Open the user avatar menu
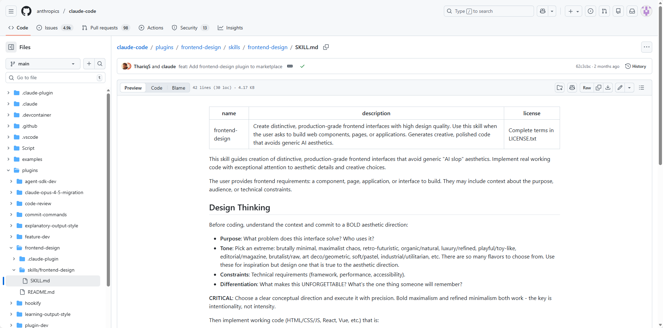 pos(646,11)
